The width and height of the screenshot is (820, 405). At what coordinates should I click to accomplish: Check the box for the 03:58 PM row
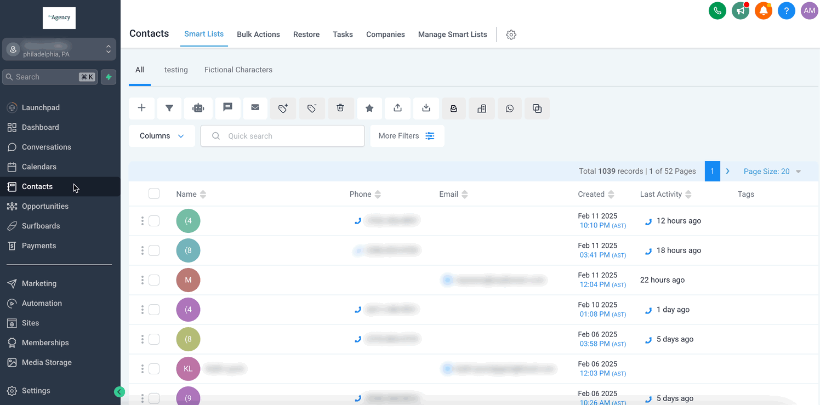pyautogui.click(x=154, y=339)
